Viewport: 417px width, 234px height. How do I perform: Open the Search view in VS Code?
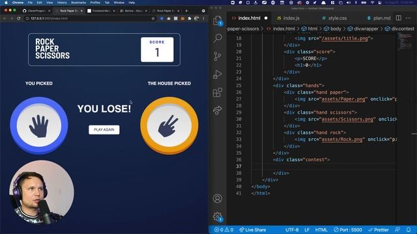218,38
